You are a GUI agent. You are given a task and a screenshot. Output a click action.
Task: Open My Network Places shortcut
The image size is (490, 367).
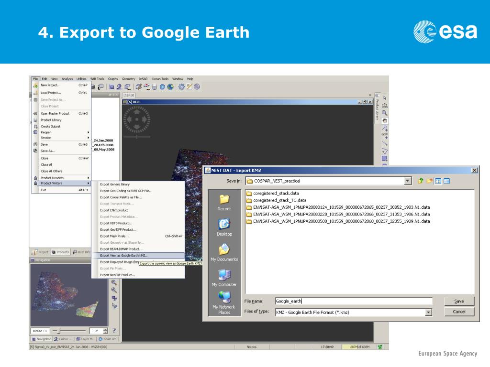224,302
